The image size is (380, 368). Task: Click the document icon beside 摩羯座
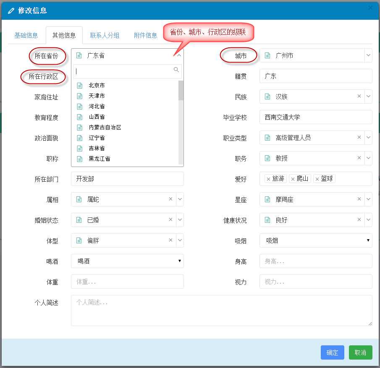tap(267, 199)
